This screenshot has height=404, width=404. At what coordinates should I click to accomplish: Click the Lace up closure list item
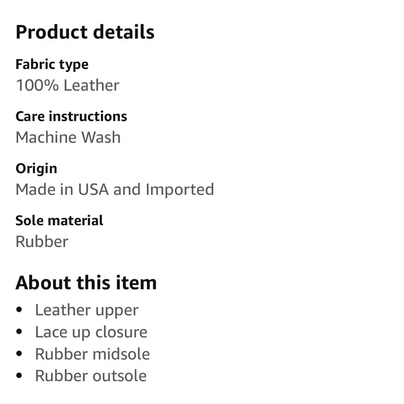[91, 332]
